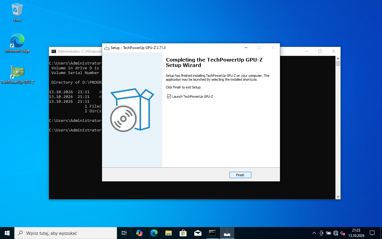This screenshot has width=382, height=239.
Task: Click the setup wizard title bar icon
Action: 107,48
